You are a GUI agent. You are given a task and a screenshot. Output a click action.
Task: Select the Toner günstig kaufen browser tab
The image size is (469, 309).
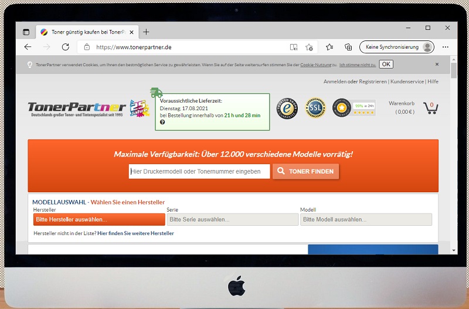click(87, 32)
